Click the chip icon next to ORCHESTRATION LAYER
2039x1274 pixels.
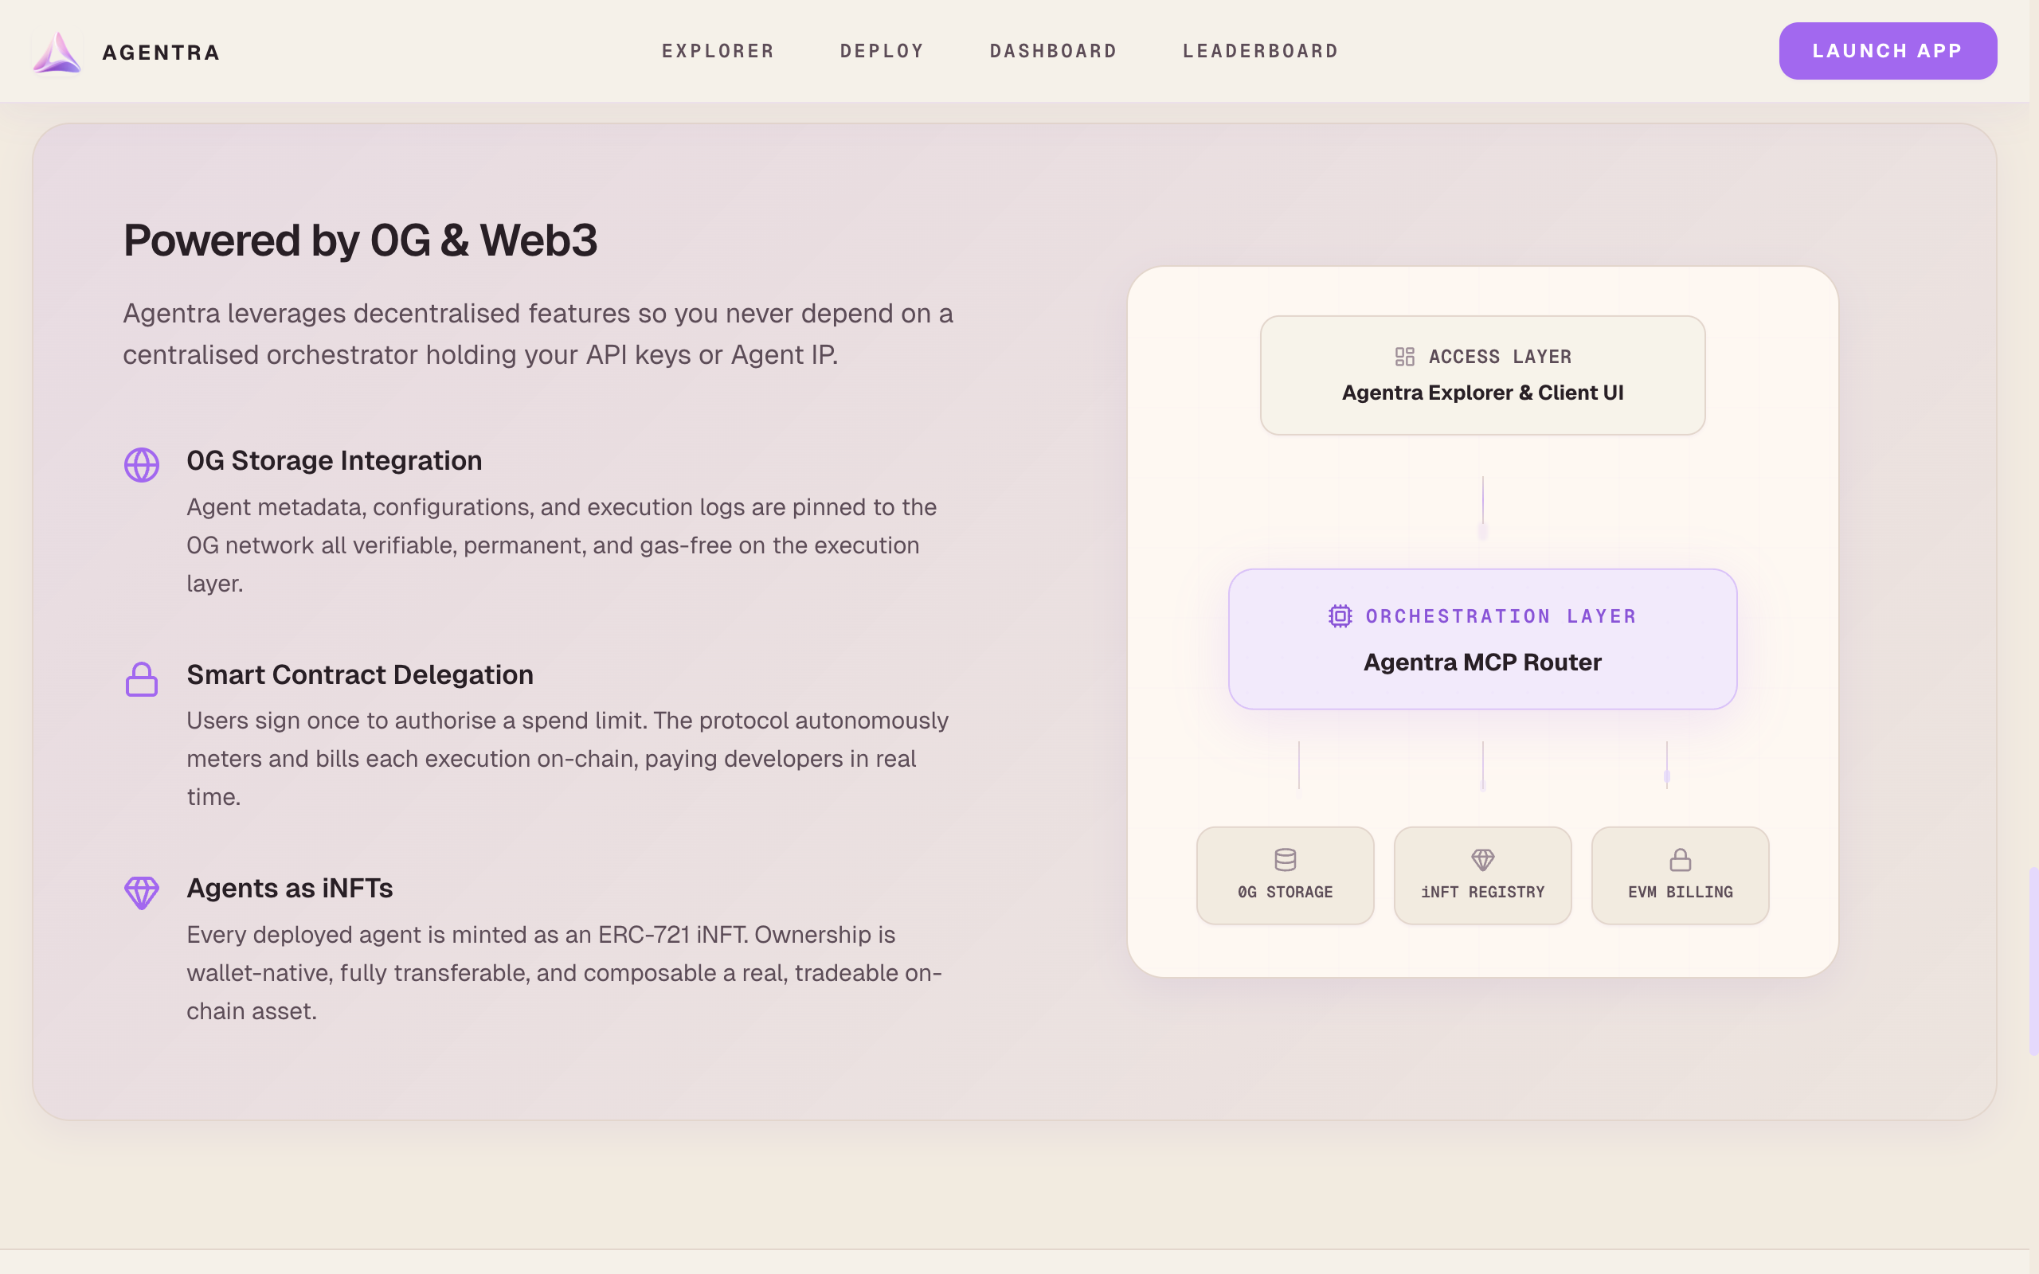tap(1340, 616)
